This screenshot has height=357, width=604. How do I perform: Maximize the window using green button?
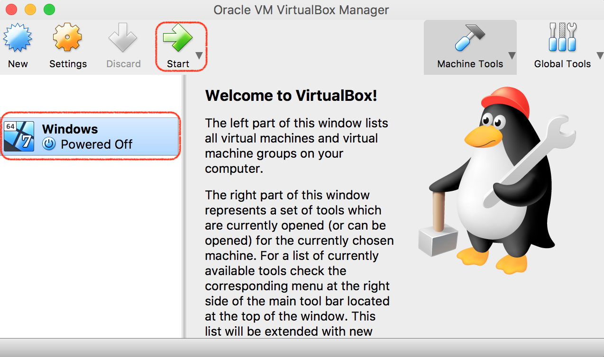tap(49, 9)
